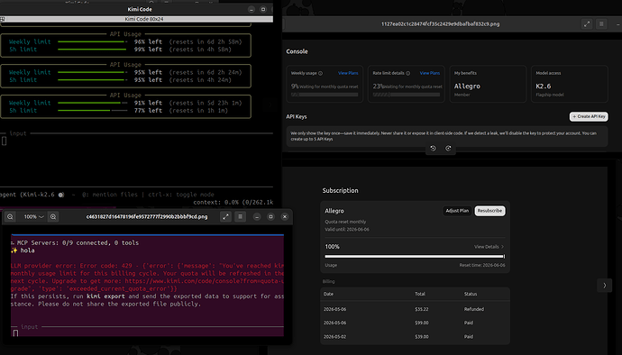This screenshot has width=622, height=355.
Task: Click 'Valid until: 2026-06-06' text
Action: click(347, 229)
